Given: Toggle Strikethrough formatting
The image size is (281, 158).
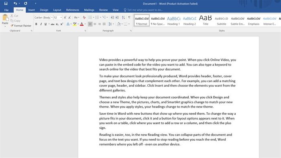Looking at the screenshot, I should pos(53,24).
